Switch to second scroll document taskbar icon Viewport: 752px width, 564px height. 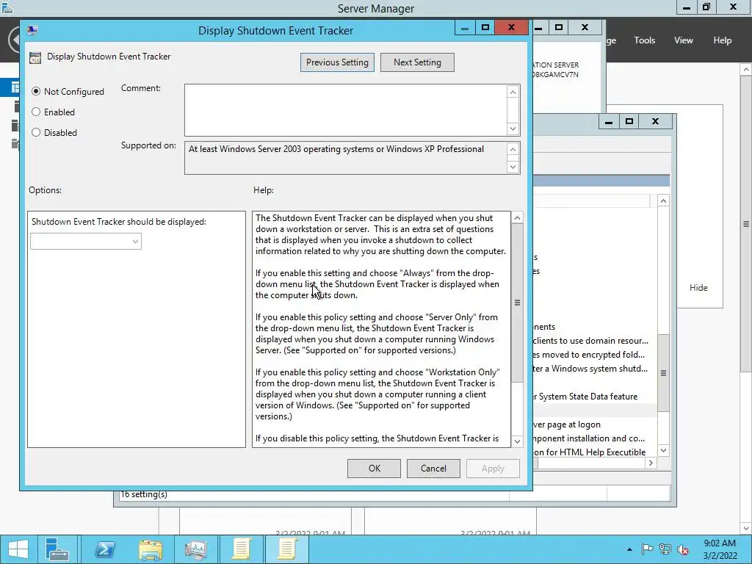[x=287, y=549]
